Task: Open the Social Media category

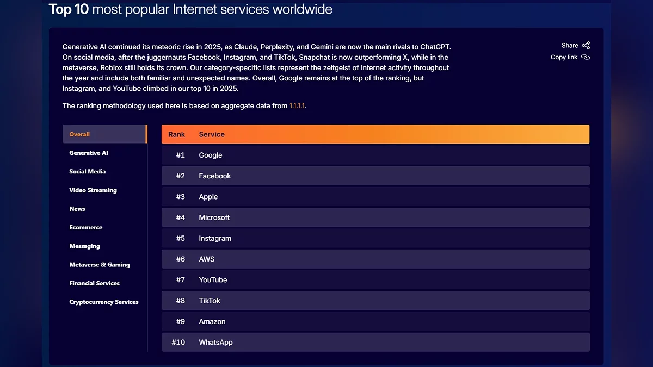Action: [x=88, y=171]
